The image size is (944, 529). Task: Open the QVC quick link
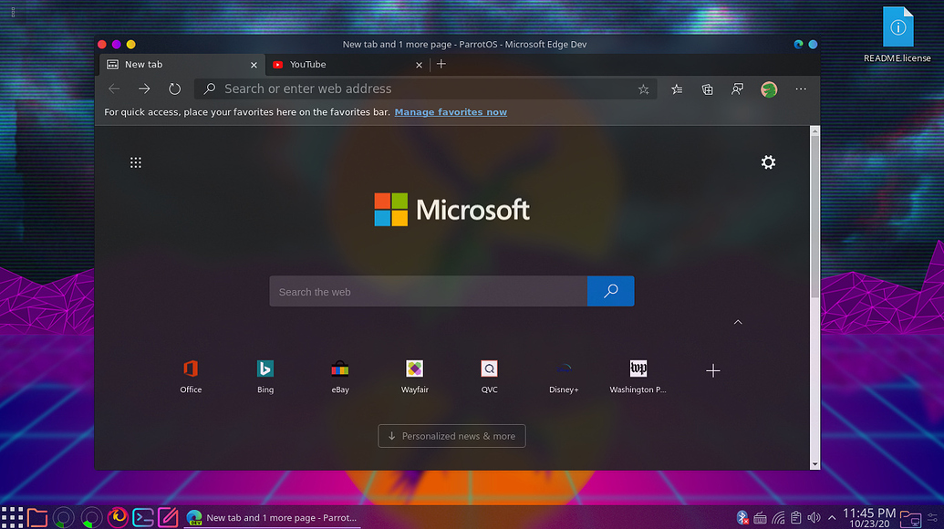pos(490,376)
